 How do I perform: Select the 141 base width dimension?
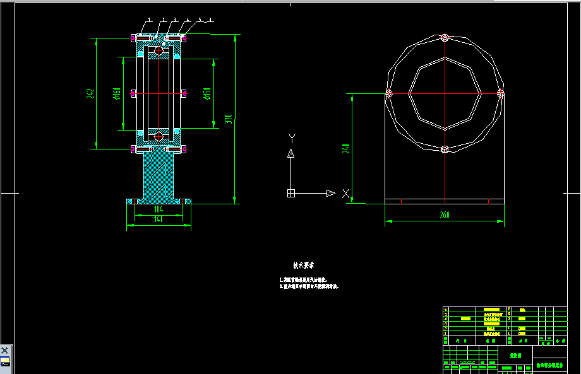tap(159, 219)
